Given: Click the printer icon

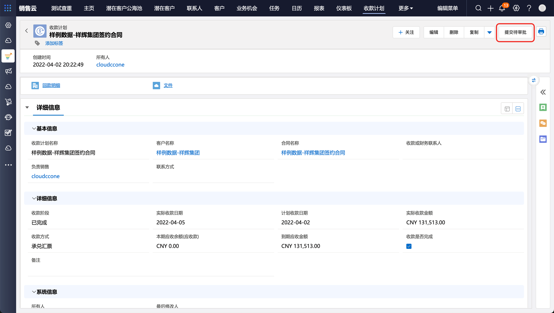Looking at the screenshot, I should (541, 32).
